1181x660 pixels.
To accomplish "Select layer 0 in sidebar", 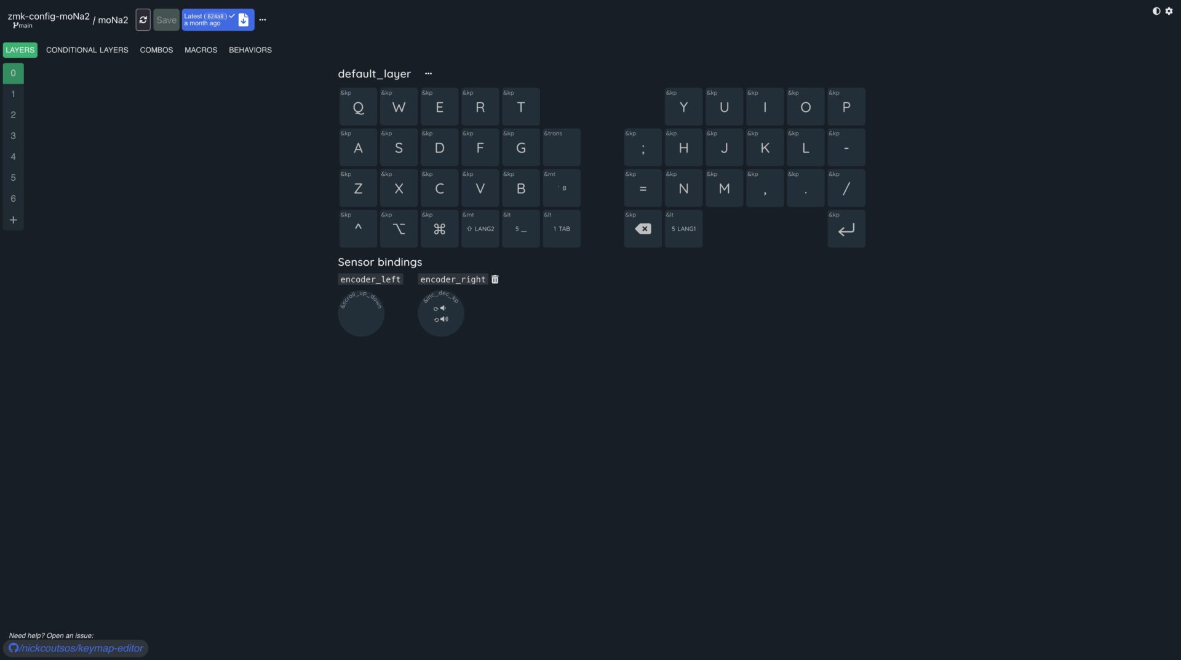I will [x=13, y=73].
